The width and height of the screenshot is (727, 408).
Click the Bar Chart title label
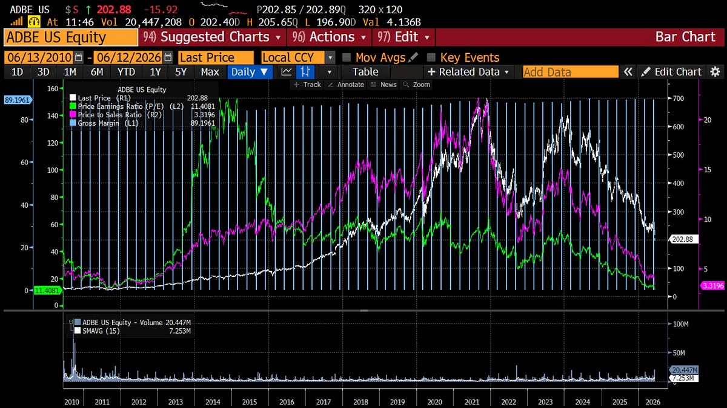[x=685, y=37]
